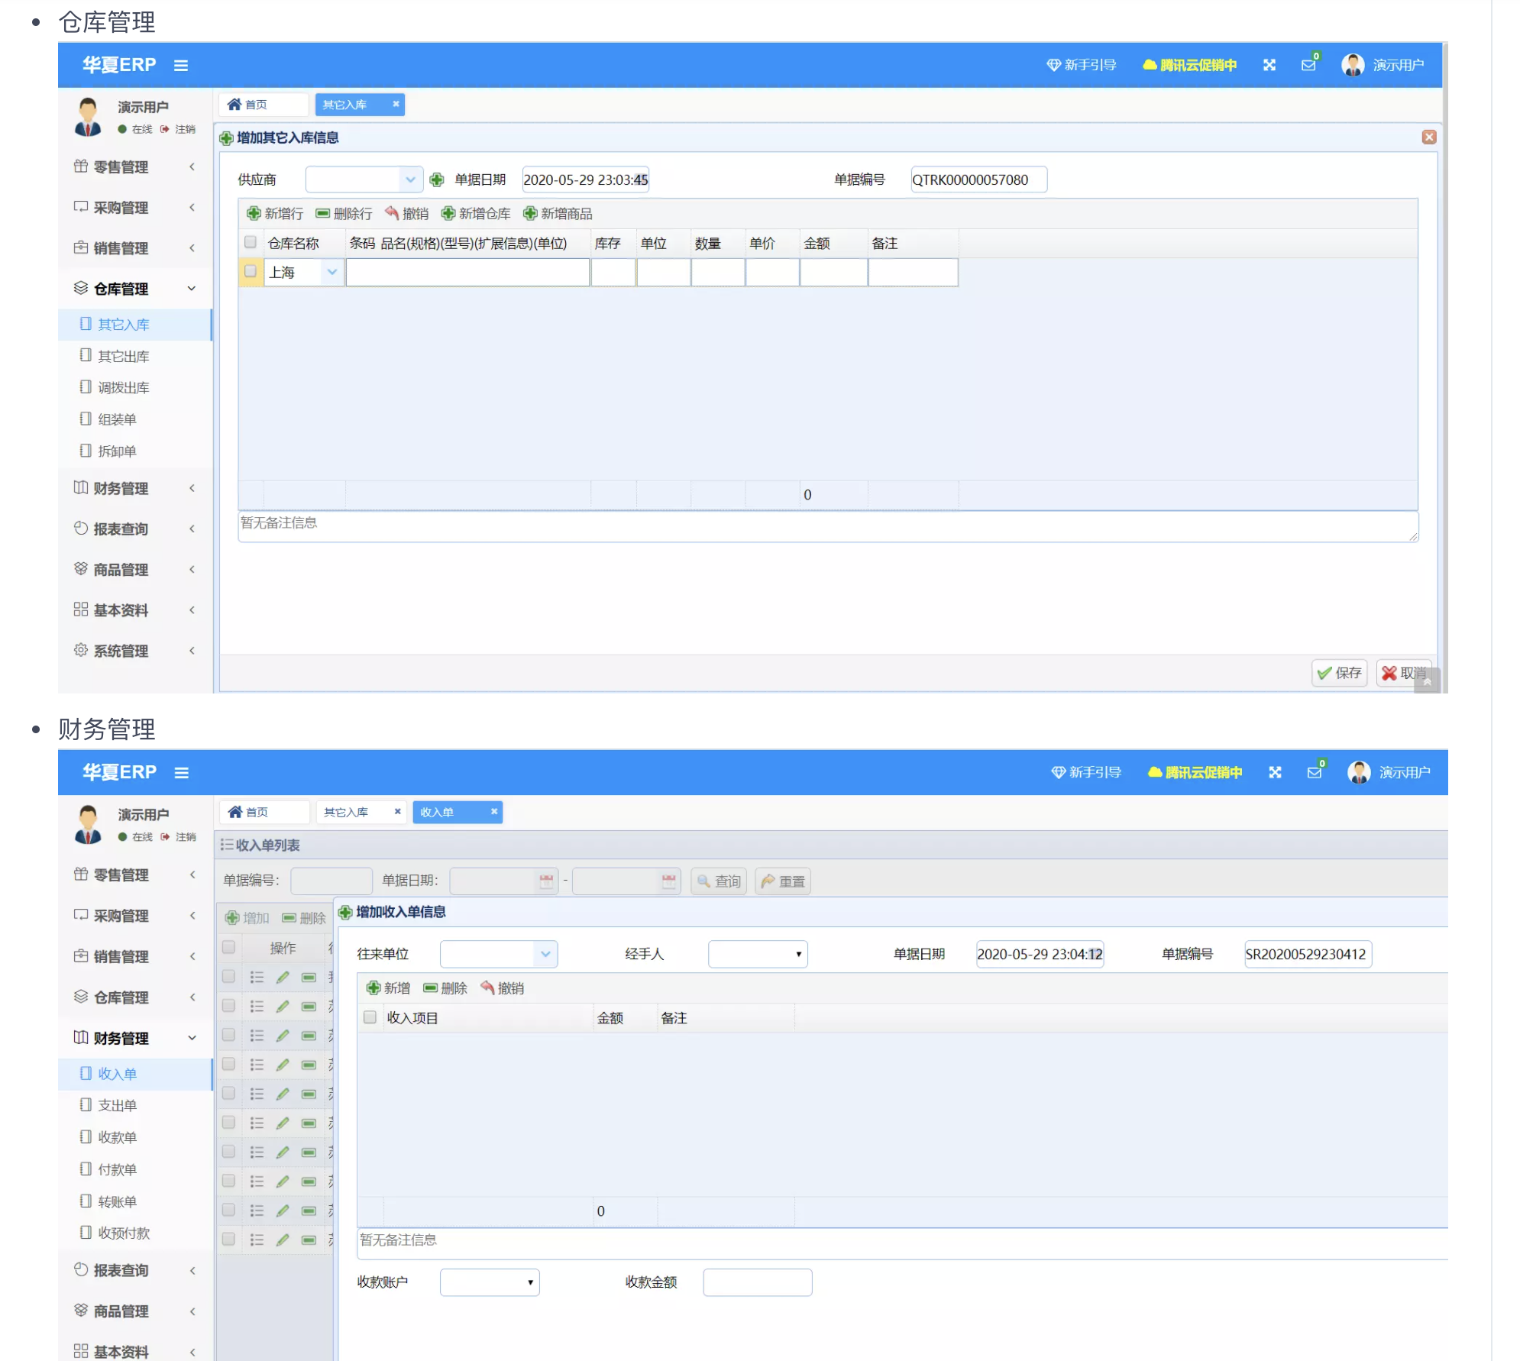Open the 供应商 supplier dropdown
1520x1361 pixels.
[x=410, y=179]
